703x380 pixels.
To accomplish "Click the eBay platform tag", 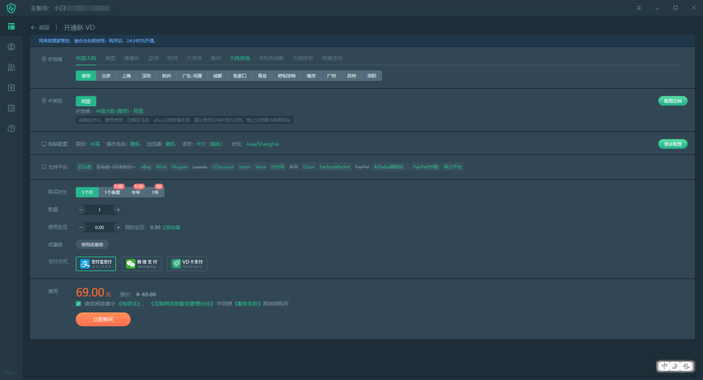I will 146,167.
